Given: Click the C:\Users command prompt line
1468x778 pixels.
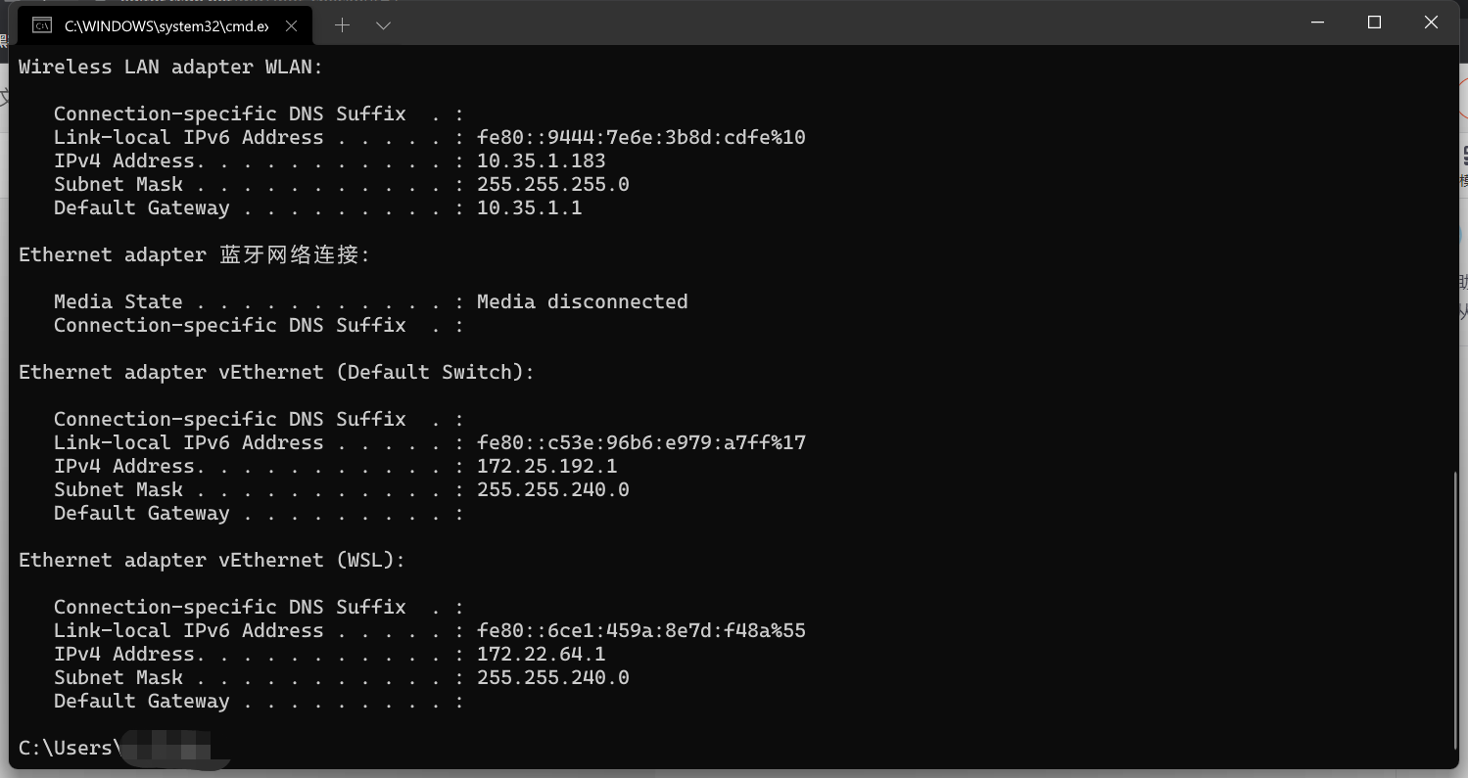Looking at the screenshot, I should coord(67,749).
